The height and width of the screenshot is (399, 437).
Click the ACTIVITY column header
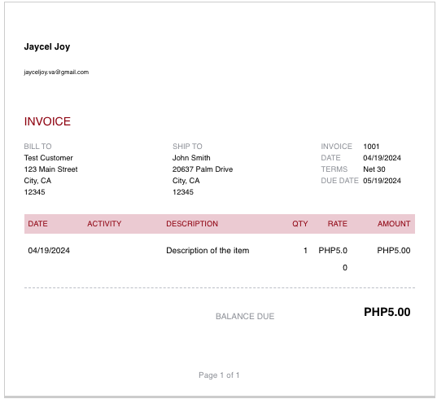104,224
